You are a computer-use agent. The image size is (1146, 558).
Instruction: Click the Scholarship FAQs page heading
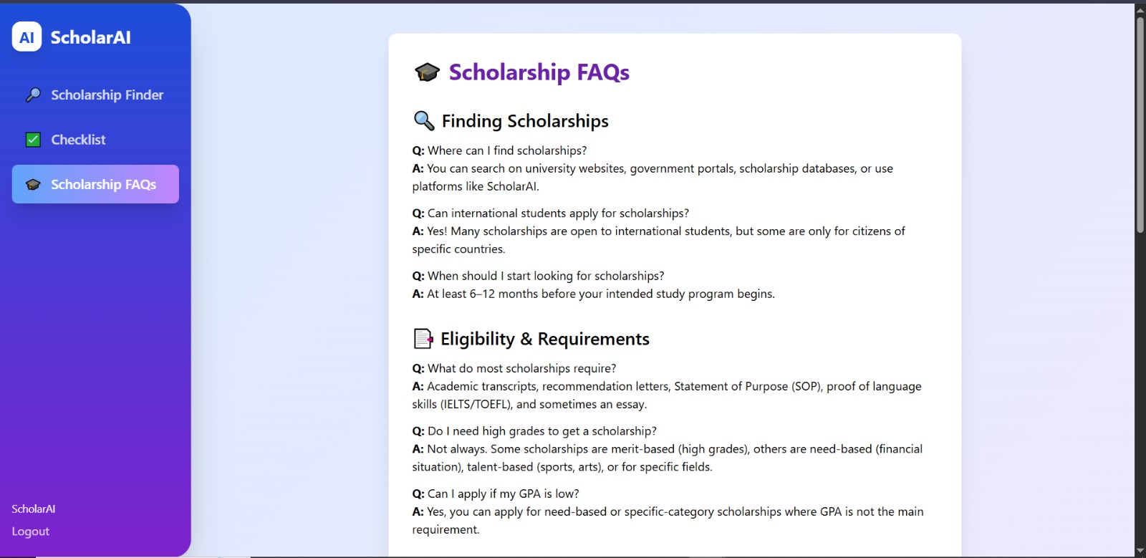[539, 72]
